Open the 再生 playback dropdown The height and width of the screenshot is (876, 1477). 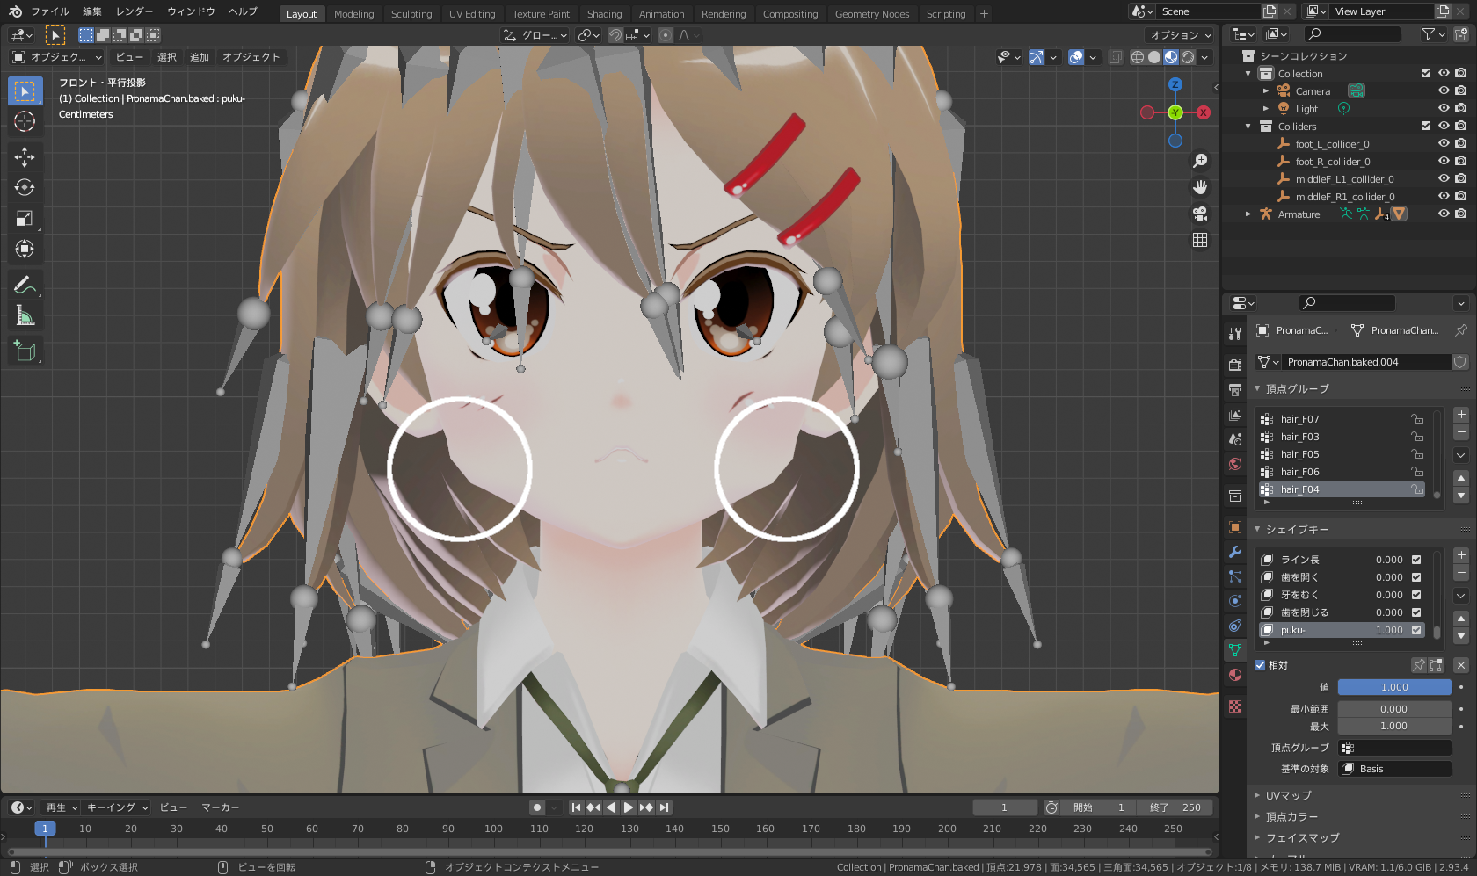coord(62,807)
